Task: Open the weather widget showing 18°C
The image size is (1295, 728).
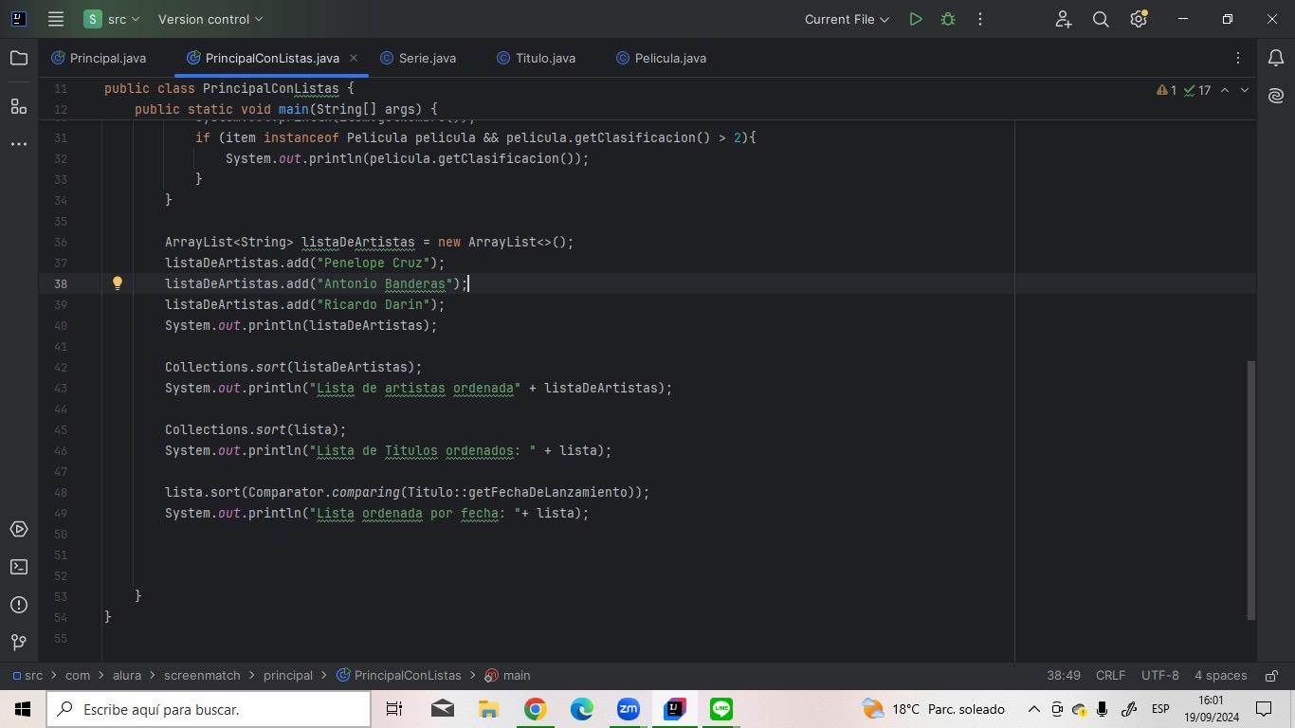Action: tap(933, 709)
